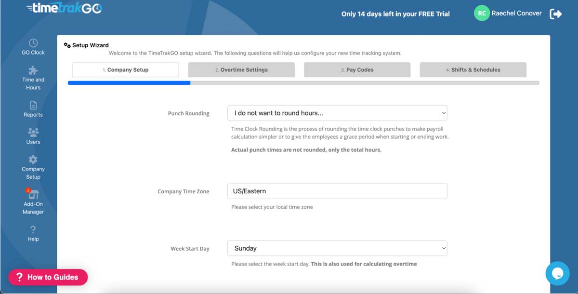
Task: Click the RC user avatar
Action: point(482,13)
